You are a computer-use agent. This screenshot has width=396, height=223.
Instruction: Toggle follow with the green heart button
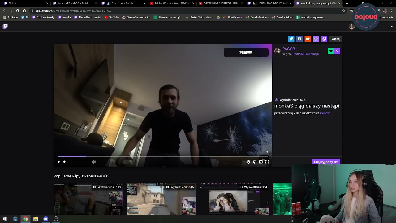click(x=331, y=51)
